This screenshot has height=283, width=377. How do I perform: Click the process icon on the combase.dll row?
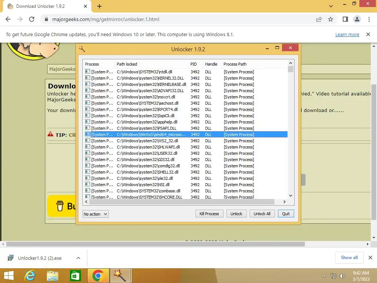pos(87,191)
